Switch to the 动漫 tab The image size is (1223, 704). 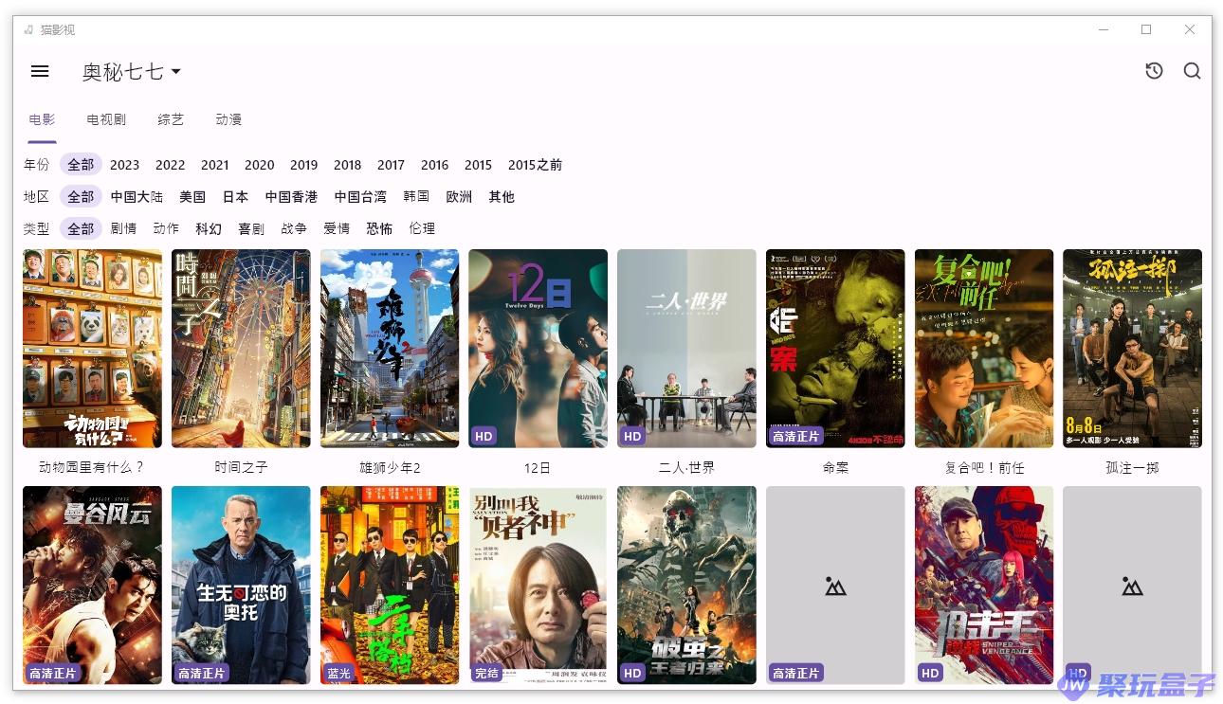click(x=228, y=119)
